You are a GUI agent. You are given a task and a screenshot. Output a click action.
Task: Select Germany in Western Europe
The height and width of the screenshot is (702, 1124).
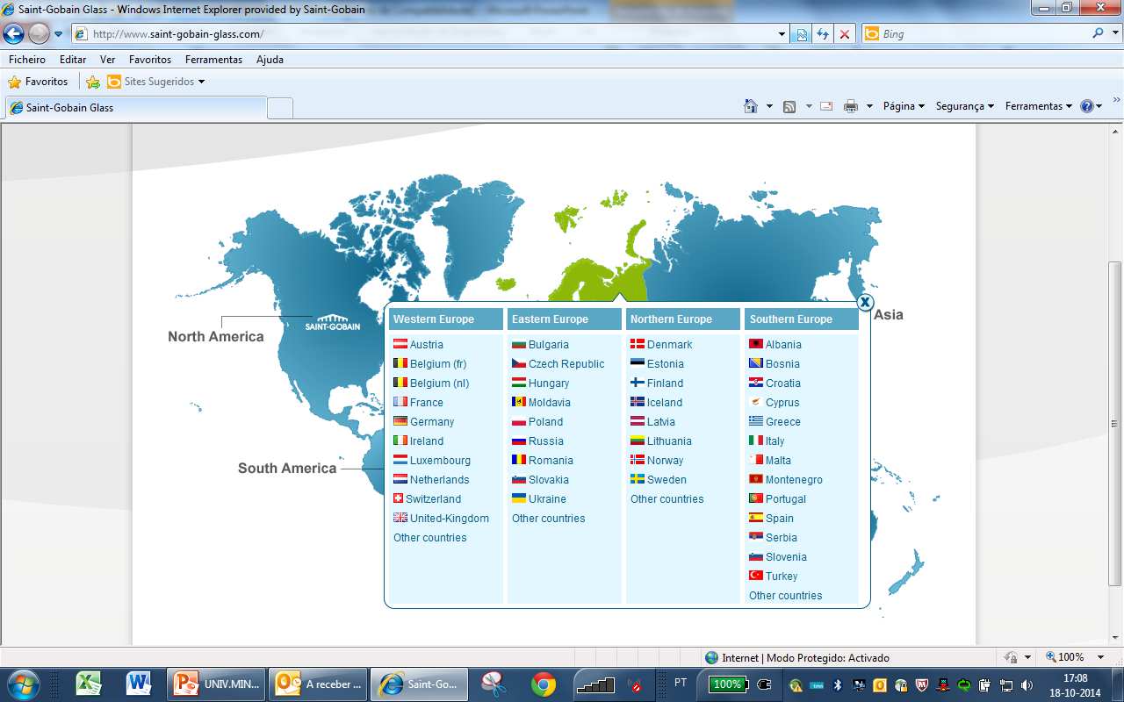432,422
